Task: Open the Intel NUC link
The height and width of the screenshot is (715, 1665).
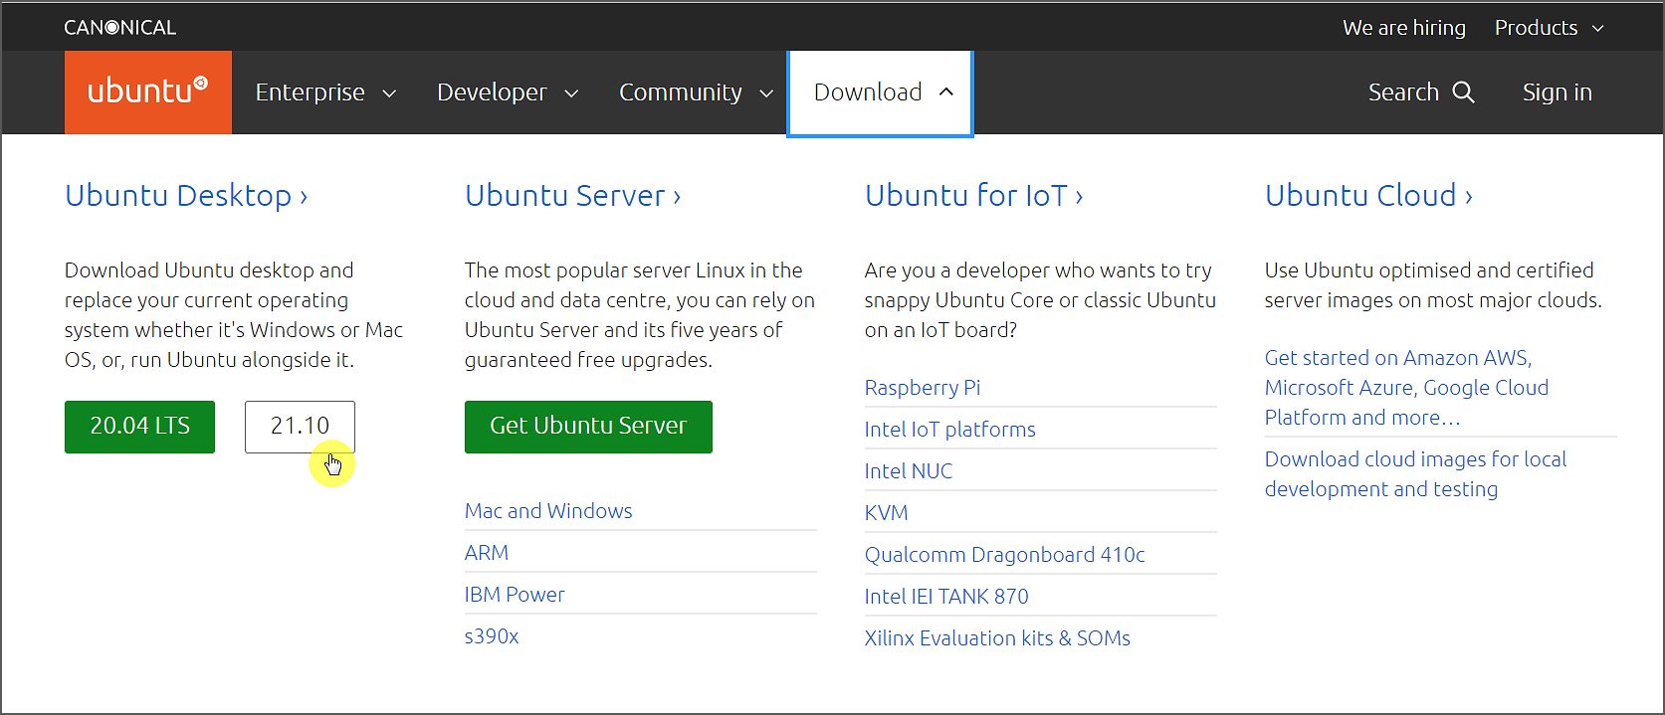Action: [x=909, y=471]
